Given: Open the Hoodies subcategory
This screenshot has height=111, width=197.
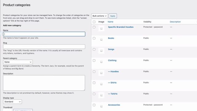Looking at the screenshot, I should pos(113,72).
